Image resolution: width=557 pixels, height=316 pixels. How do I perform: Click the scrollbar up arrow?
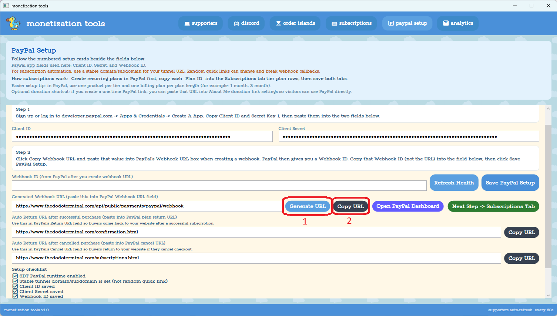tap(548, 109)
